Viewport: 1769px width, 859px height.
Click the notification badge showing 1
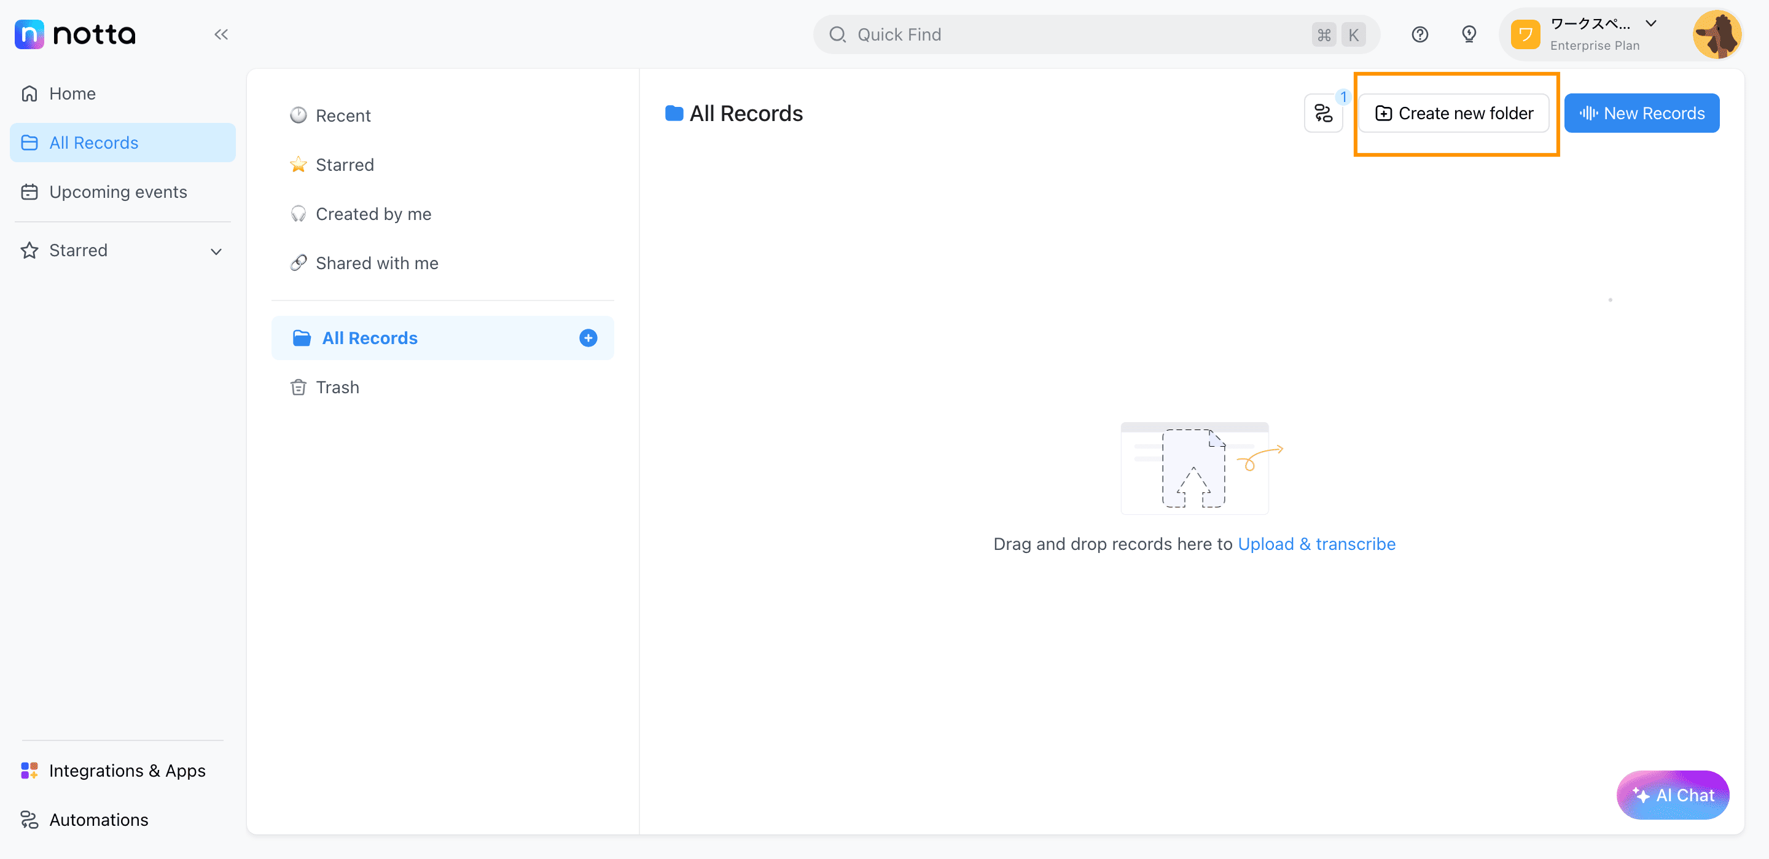(x=1343, y=97)
